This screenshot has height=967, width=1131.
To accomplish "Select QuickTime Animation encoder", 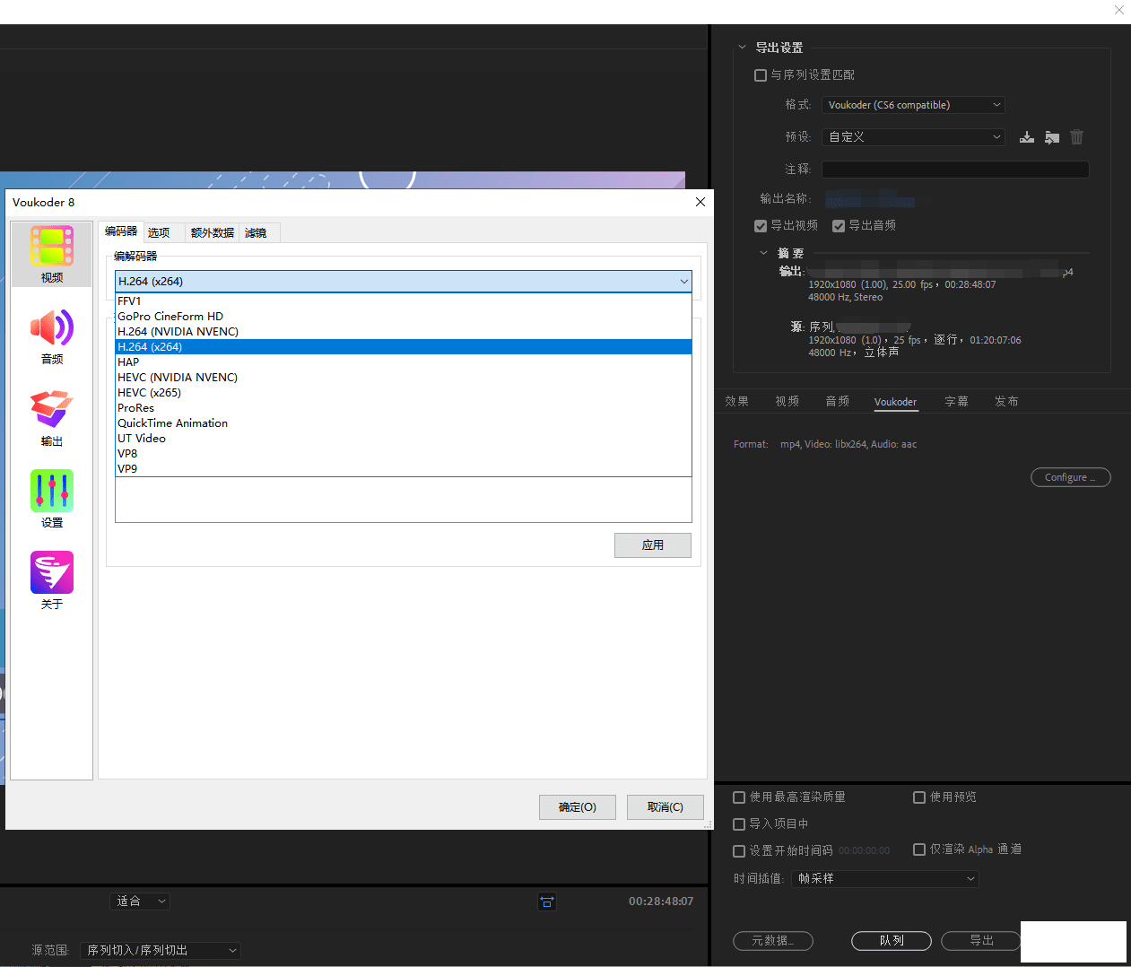I will (404, 423).
